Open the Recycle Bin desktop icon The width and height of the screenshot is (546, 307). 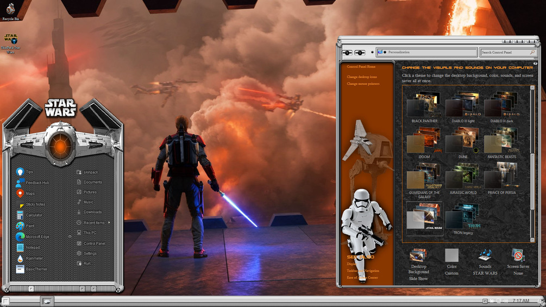pyautogui.click(x=10, y=11)
